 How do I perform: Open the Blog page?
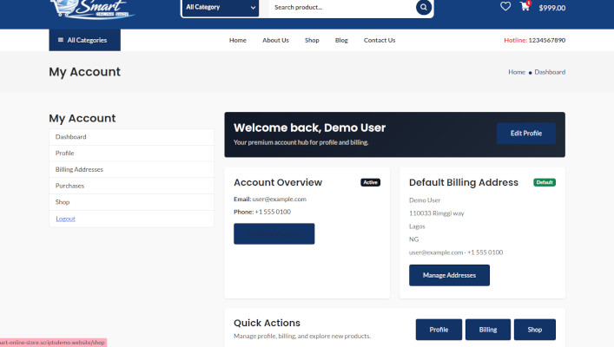point(341,40)
